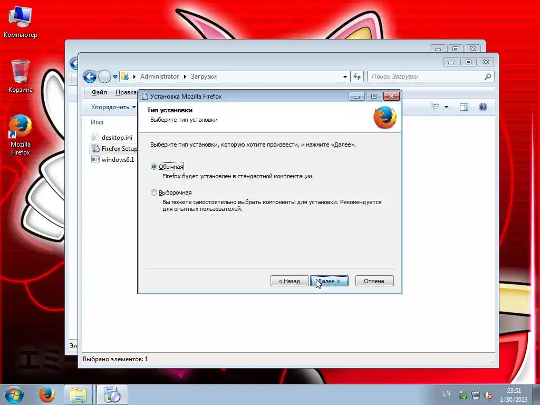
Task: Launch the Mozilla Firefox desktop shortcut
Action: tap(21, 134)
